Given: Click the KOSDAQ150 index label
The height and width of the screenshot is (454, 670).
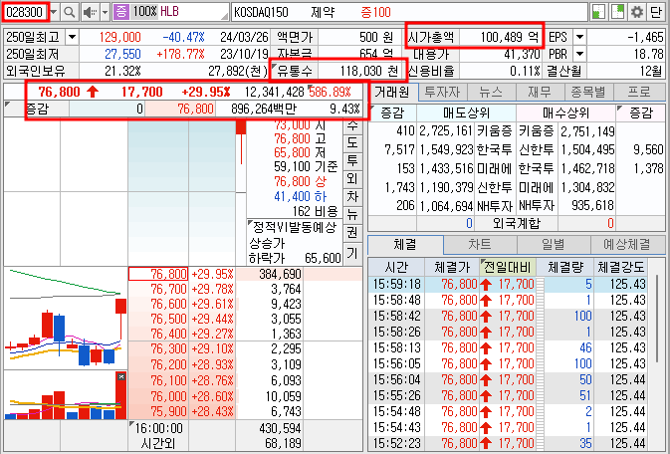Looking at the screenshot, I should coord(261,12).
